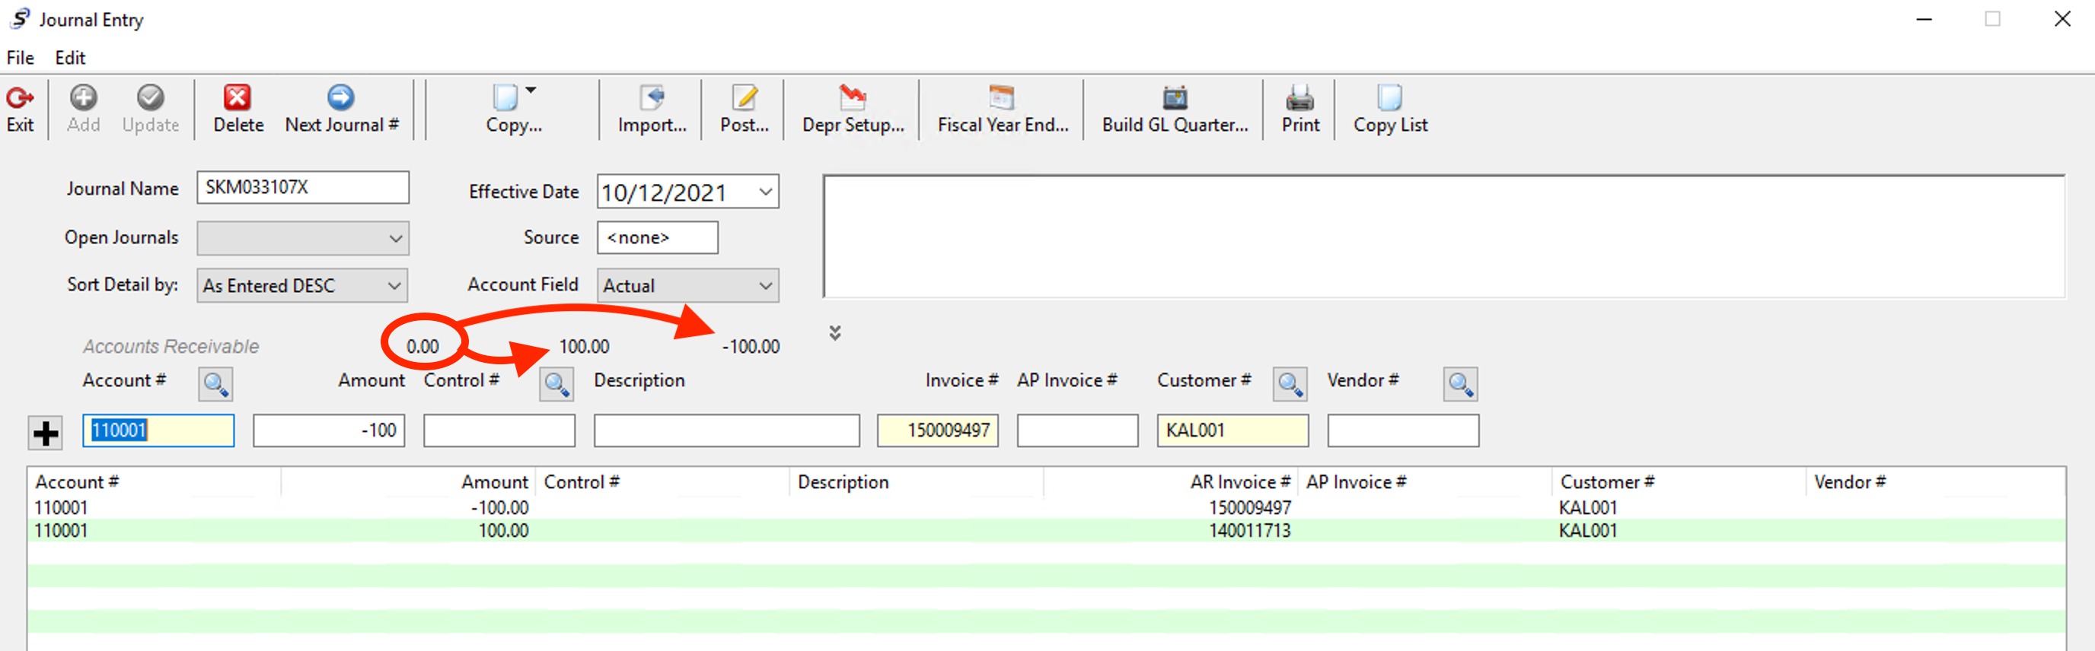
Task: Click the Journal Name input field
Action: tap(302, 187)
